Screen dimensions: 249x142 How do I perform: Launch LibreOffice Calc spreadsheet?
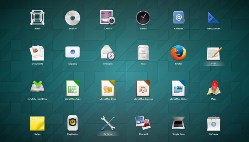coord(73,88)
